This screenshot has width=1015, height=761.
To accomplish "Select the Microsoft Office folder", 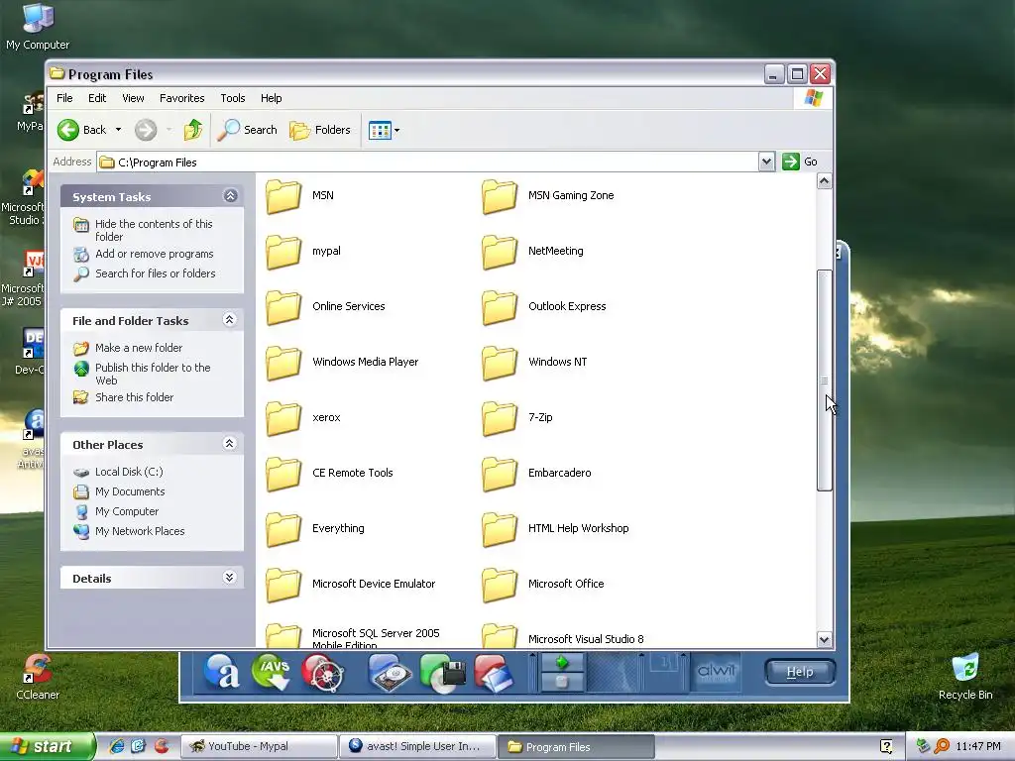I will [x=543, y=585].
